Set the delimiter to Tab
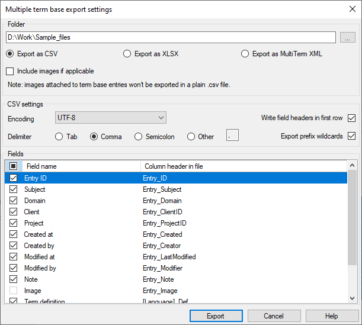 (59, 137)
